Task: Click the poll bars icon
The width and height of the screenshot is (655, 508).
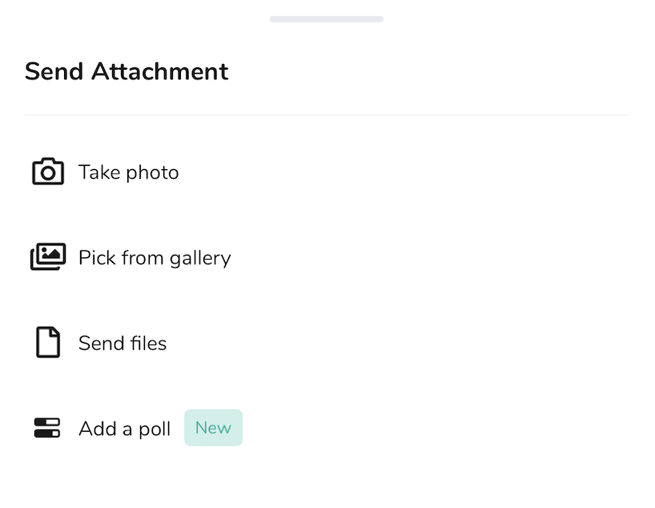Action: tap(47, 428)
